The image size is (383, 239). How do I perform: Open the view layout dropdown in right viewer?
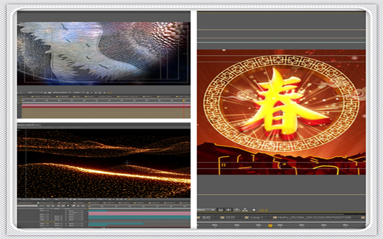point(205,210)
